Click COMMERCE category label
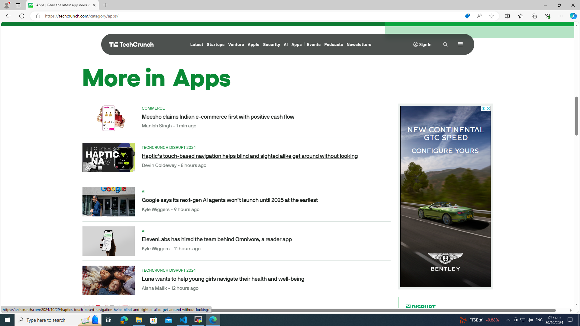This screenshot has width=580, height=326. coord(153,108)
